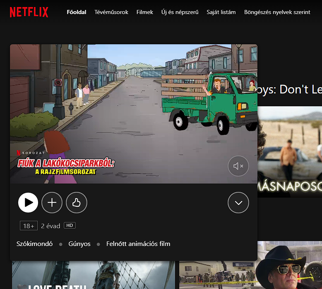The image size is (322, 289).
Task: Expand more info with the chevron-down button
Action: point(238,203)
